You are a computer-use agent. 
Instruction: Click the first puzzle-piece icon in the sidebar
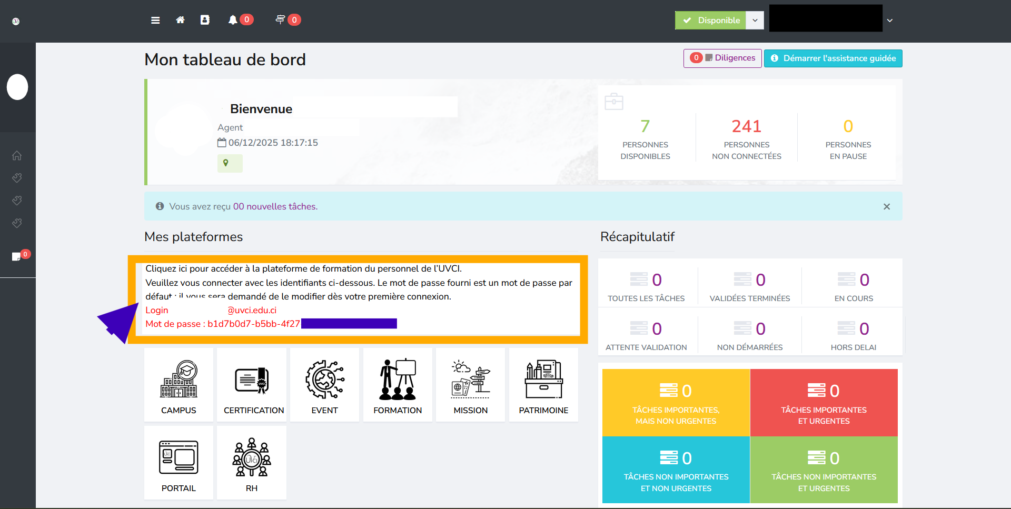17,177
